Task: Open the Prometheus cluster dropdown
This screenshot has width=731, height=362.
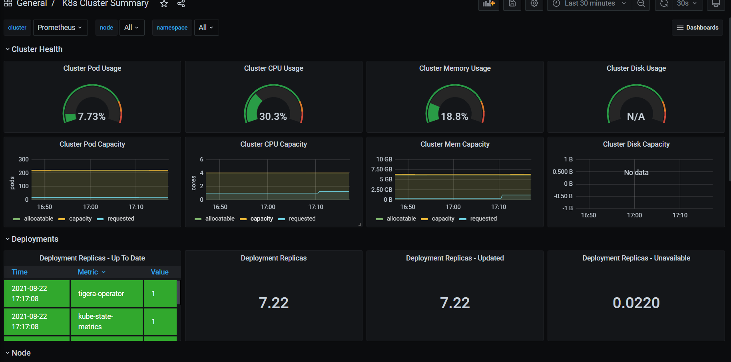Action: (x=60, y=28)
